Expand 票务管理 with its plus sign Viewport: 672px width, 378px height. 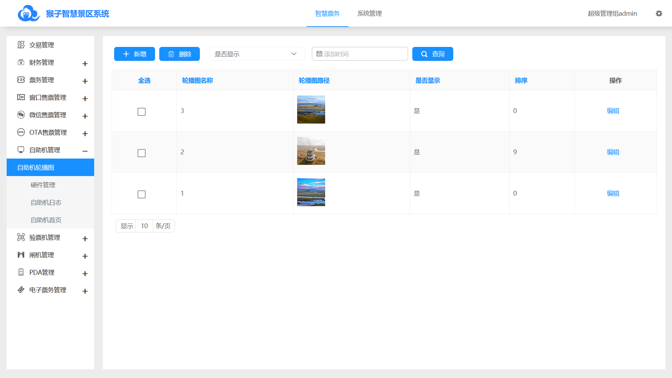point(85,81)
